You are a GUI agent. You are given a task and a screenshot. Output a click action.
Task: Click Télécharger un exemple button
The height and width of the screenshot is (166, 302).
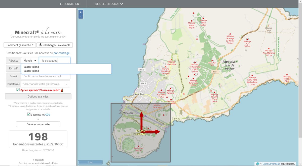pyautogui.click(x=55, y=45)
